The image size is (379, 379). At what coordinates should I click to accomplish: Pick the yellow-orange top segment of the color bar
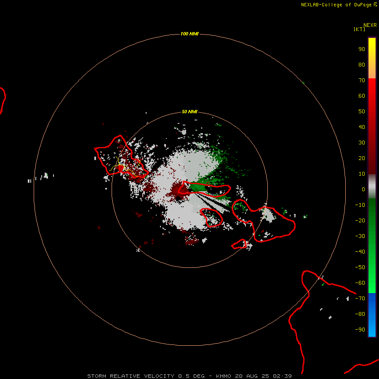[x=372, y=58]
